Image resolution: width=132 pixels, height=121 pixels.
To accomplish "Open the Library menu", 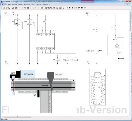I will click(x=20, y=5).
